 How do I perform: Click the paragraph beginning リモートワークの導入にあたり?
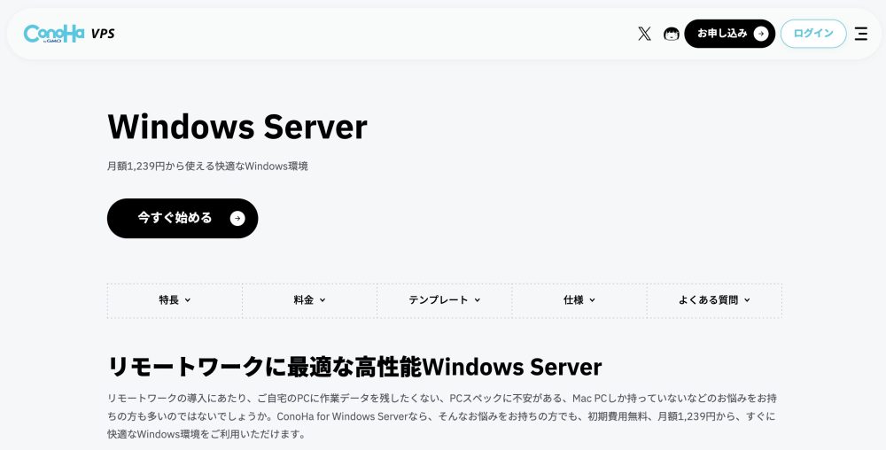(x=442, y=416)
